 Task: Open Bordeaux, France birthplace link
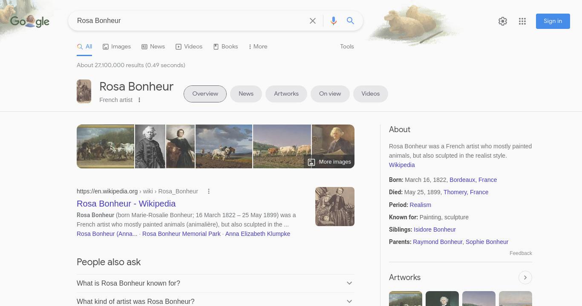pos(473,180)
